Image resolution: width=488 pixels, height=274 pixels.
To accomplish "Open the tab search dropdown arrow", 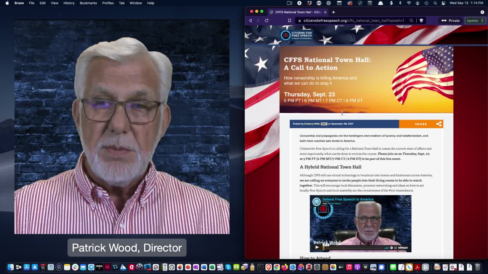I will [482, 12].
